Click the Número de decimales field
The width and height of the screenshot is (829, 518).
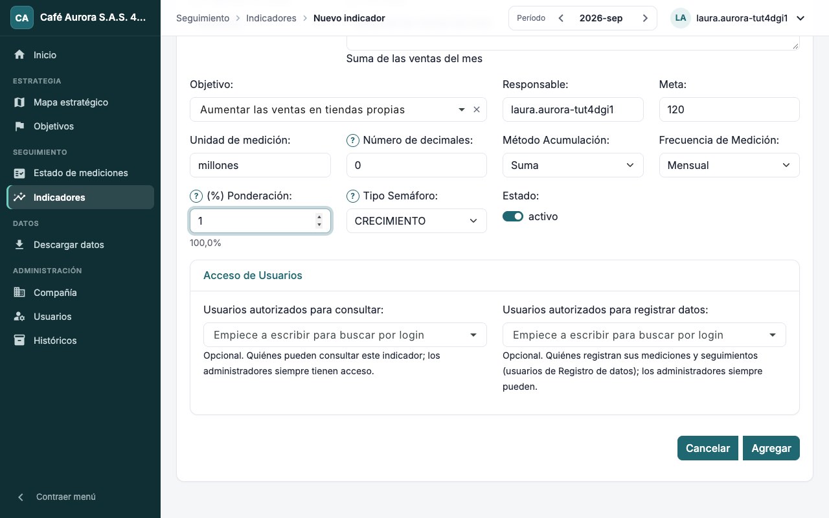(x=416, y=165)
